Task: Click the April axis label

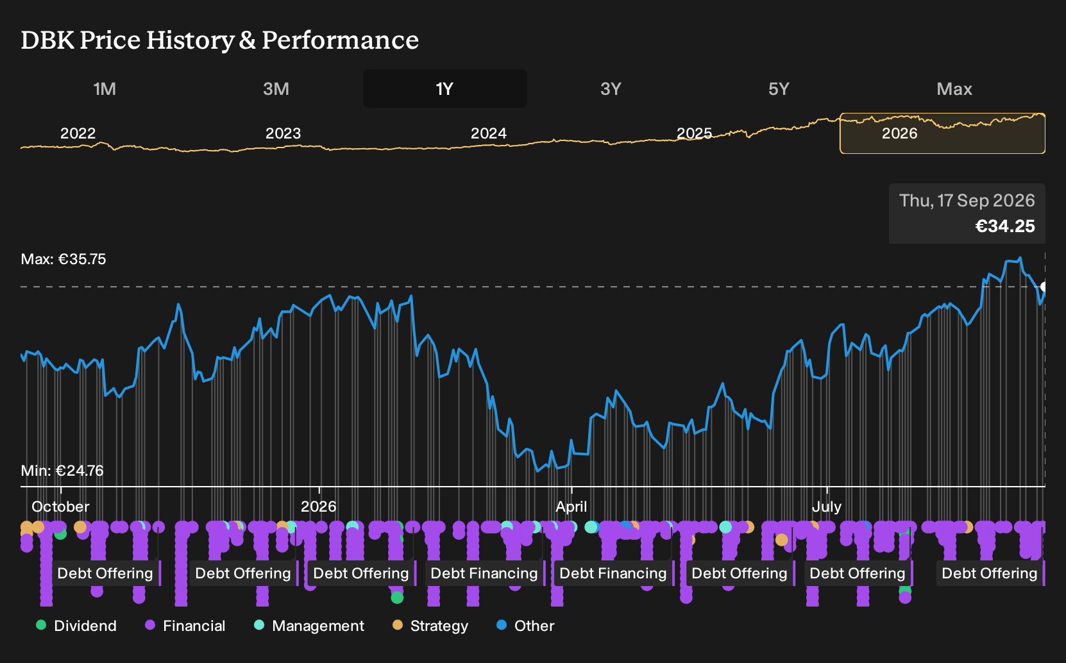Action: (x=571, y=507)
